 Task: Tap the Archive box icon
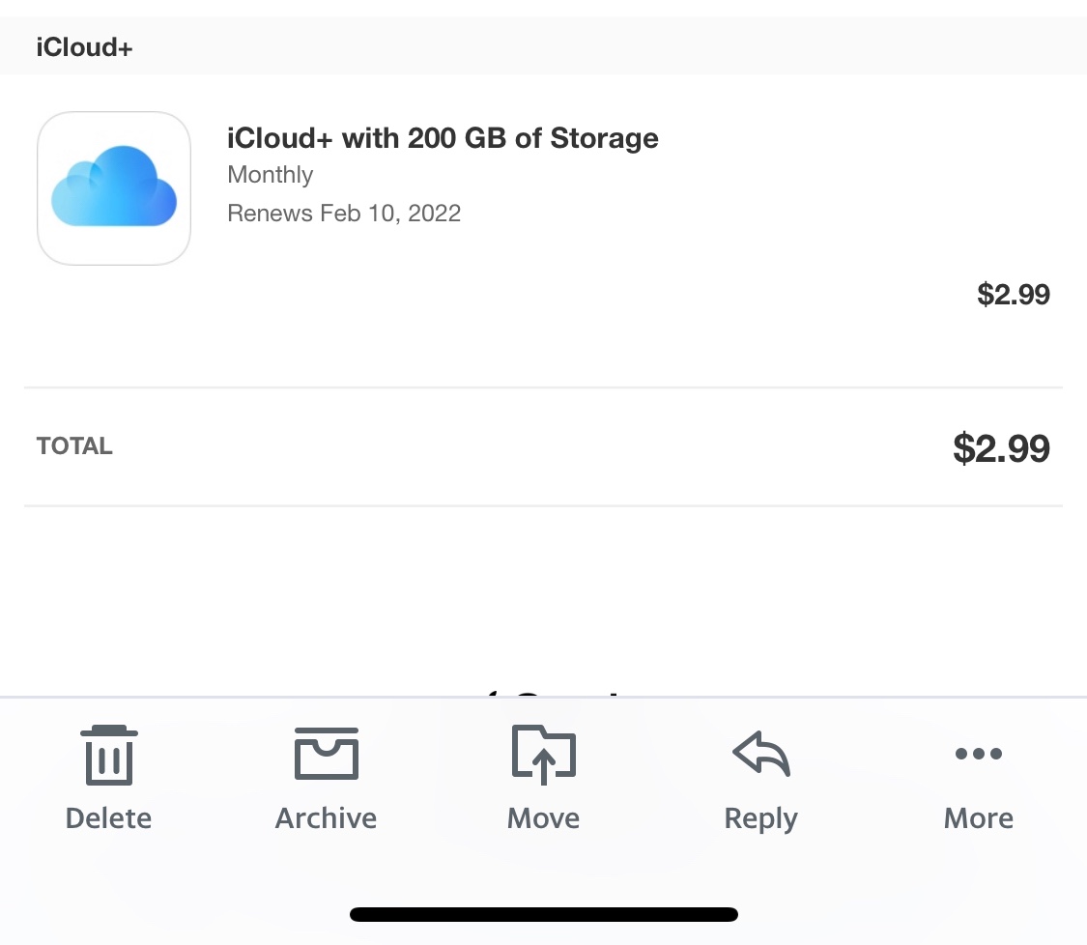pyautogui.click(x=327, y=754)
